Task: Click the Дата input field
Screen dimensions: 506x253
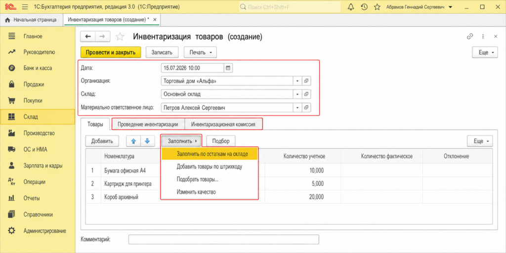Action: pos(192,68)
